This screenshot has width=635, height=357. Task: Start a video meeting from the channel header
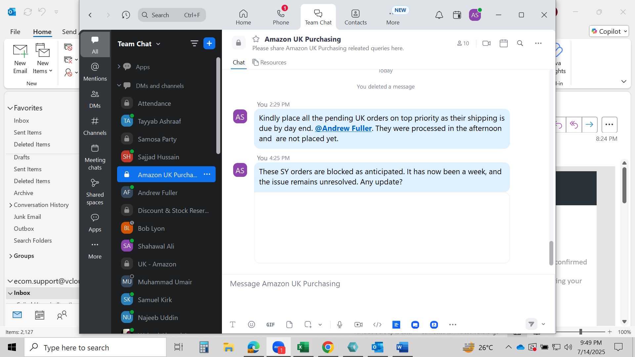point(487,43)
